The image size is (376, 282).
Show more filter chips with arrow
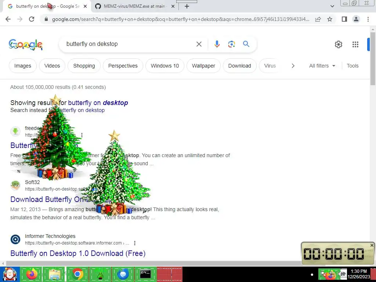point(293,66)
